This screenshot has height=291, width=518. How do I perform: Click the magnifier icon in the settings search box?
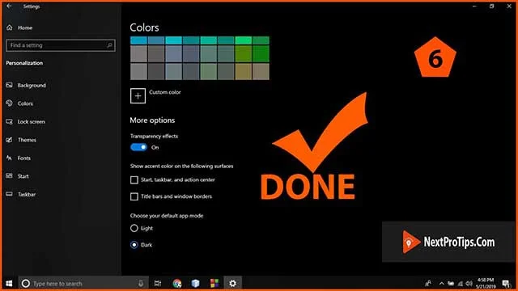110,45
